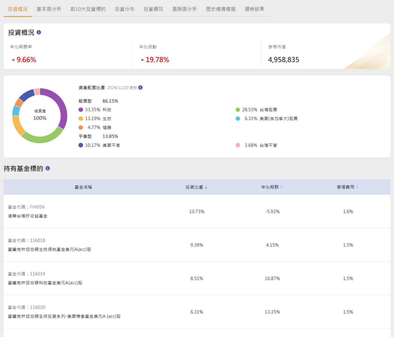This screenshot has width=394, height=337.
Task: Click purple 科技 legend dot
Action: point(81,110)
